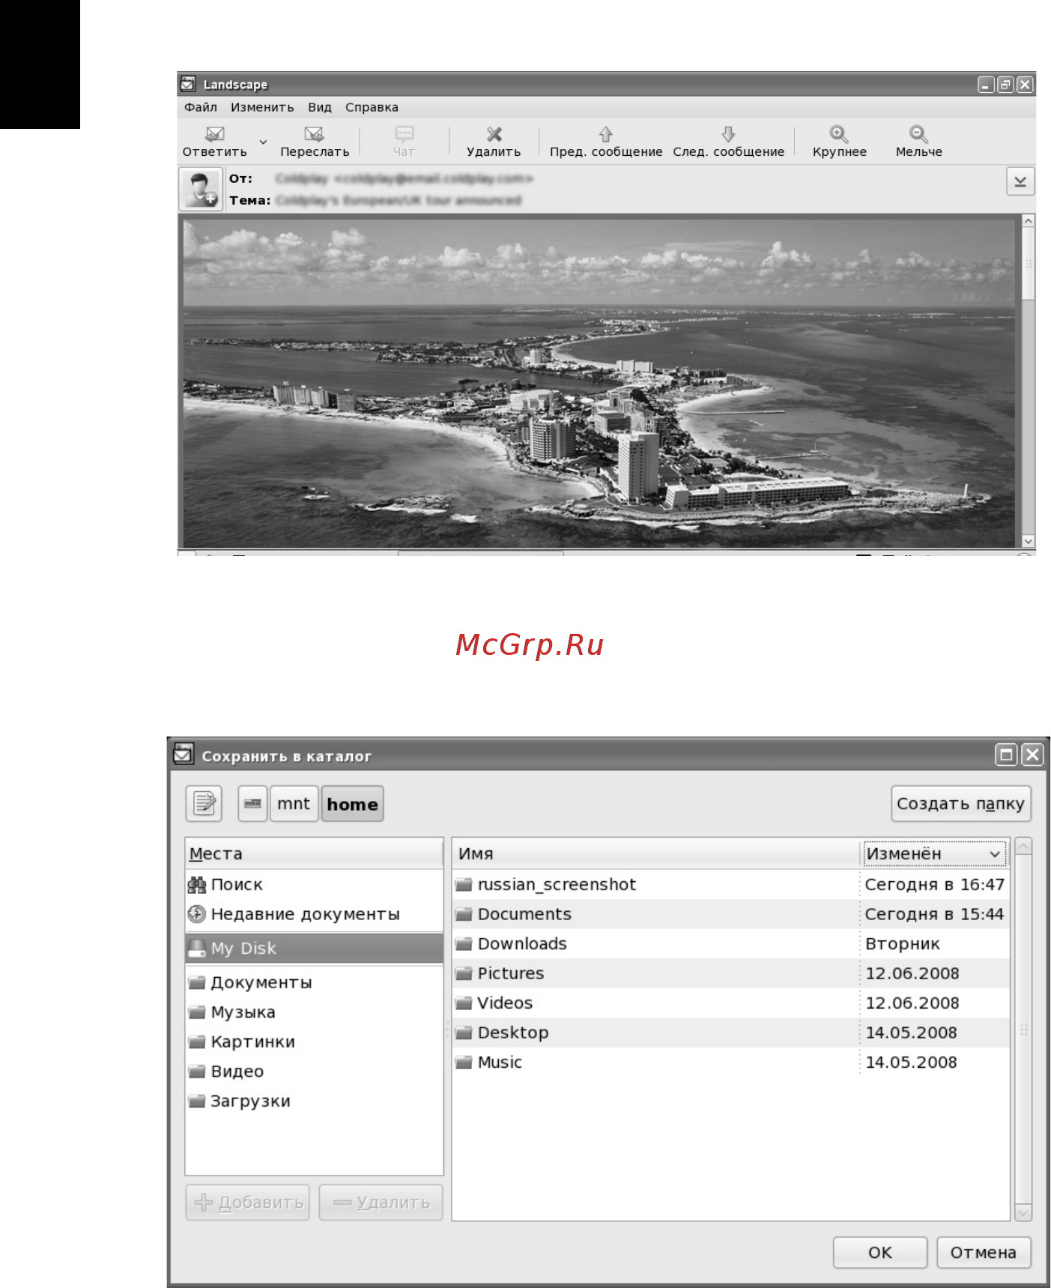Collapse message header with the arrow button
This screenshot has height=1288, width=1051.
[1020, 181]
